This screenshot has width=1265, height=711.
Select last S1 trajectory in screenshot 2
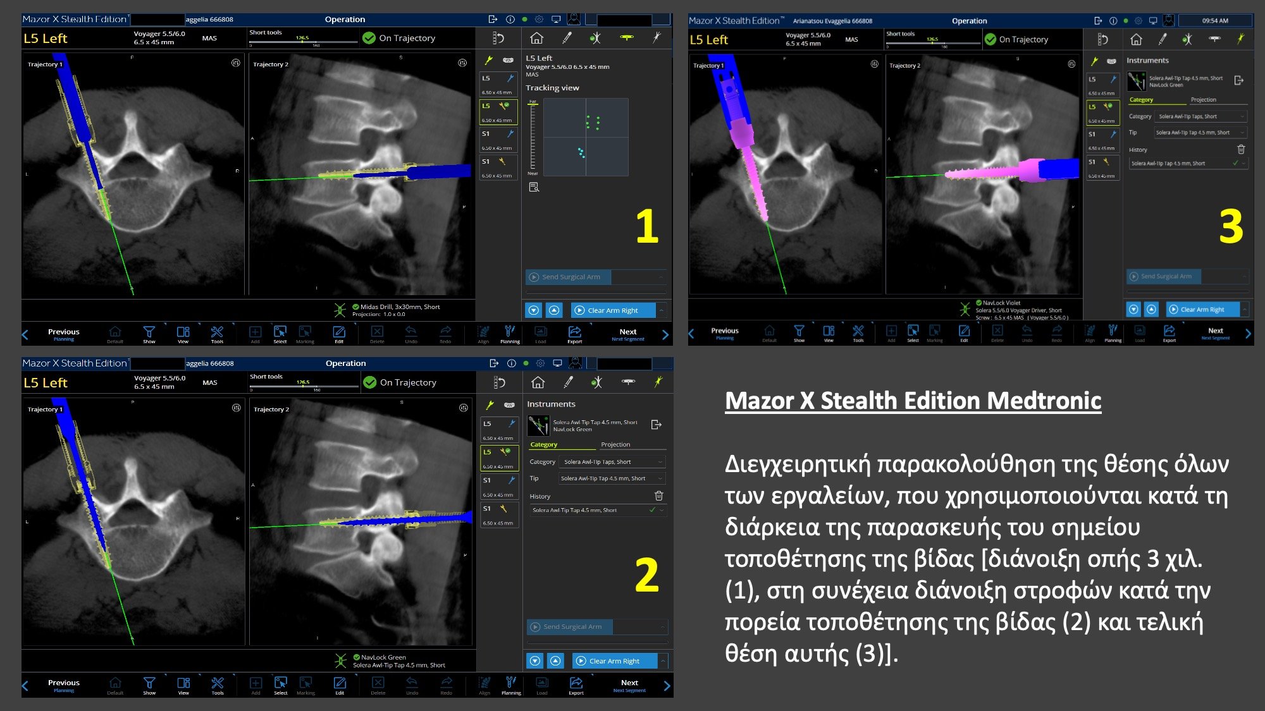pyautogui.click(x=500, y=515)
